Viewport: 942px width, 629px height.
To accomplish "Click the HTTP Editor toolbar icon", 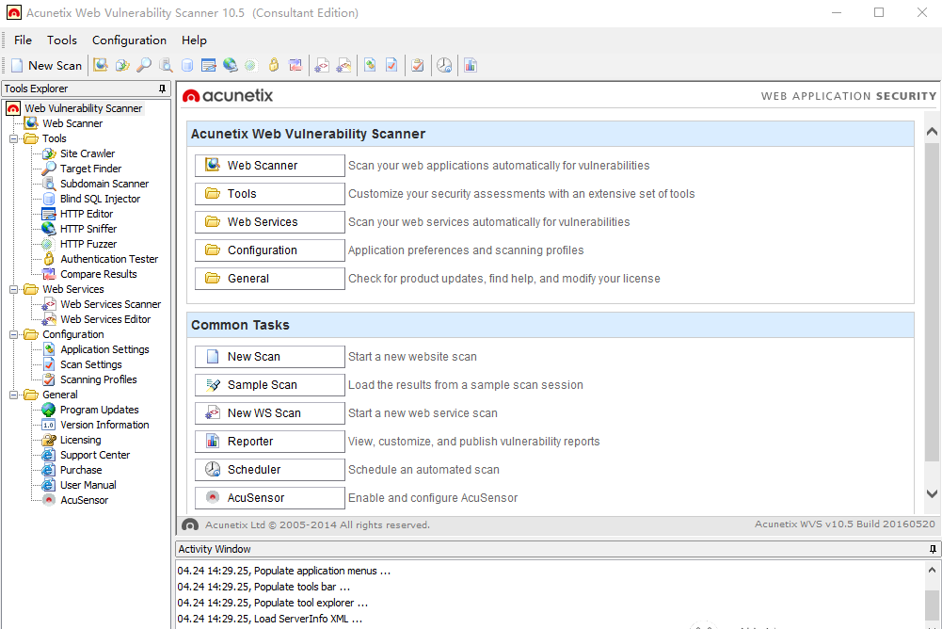I will pos(209,65).
